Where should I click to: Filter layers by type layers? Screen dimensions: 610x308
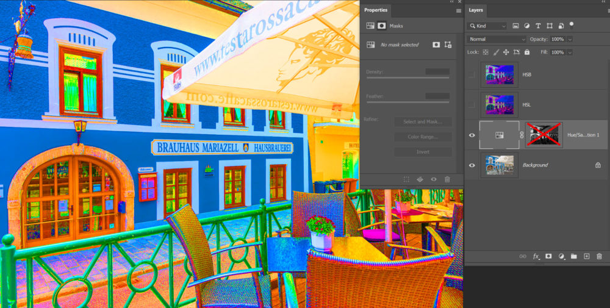pyautogui.click(x=538, y=26)
